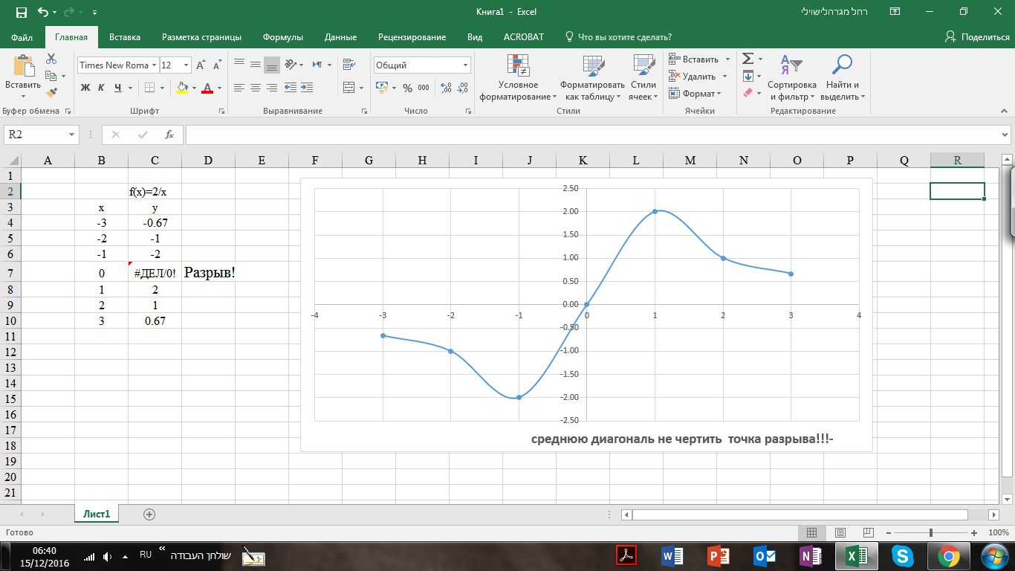Expand the Общий number format dropdown
Screen dimensions: 1015x571
465,65
